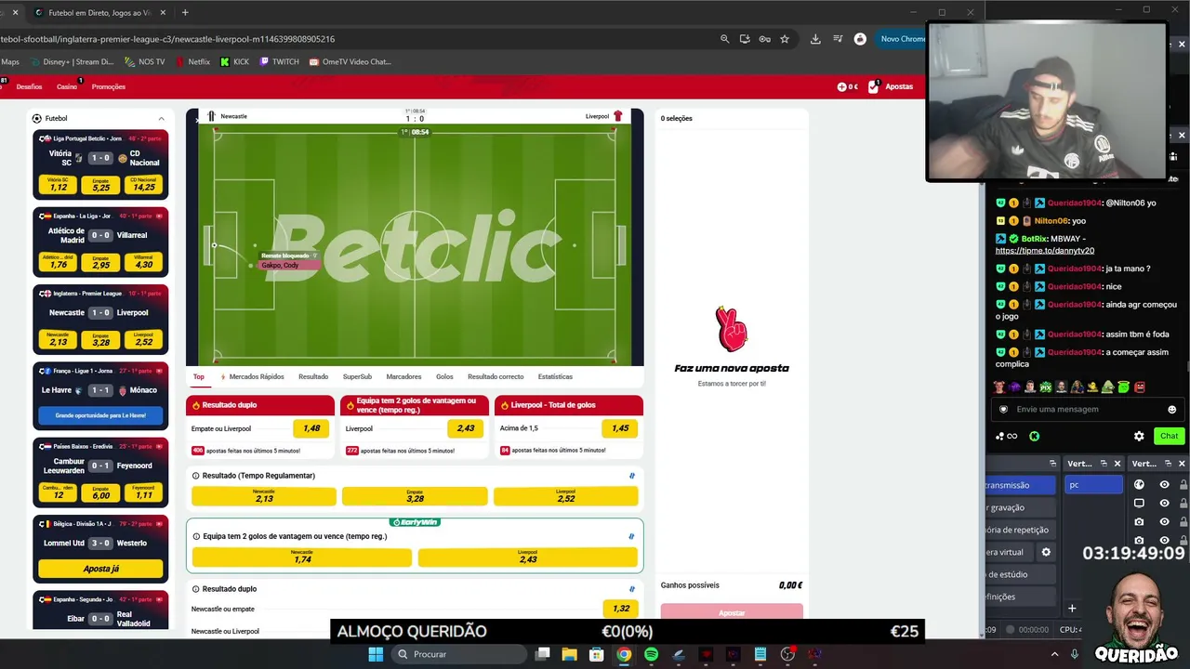The image size is (1190, 669).
Task: Toggle visibility of the first OBS source
Action: 1164,484
